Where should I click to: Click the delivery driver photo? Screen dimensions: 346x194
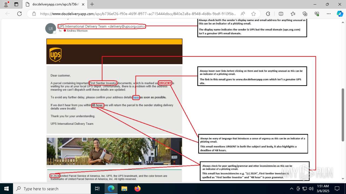coord(114,151)
